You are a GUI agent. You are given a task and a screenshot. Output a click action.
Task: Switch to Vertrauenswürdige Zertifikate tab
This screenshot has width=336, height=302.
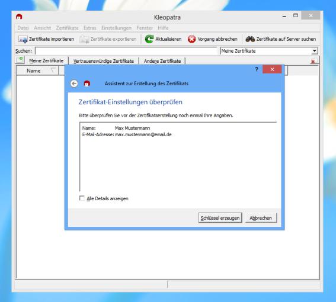click(104, 61)
